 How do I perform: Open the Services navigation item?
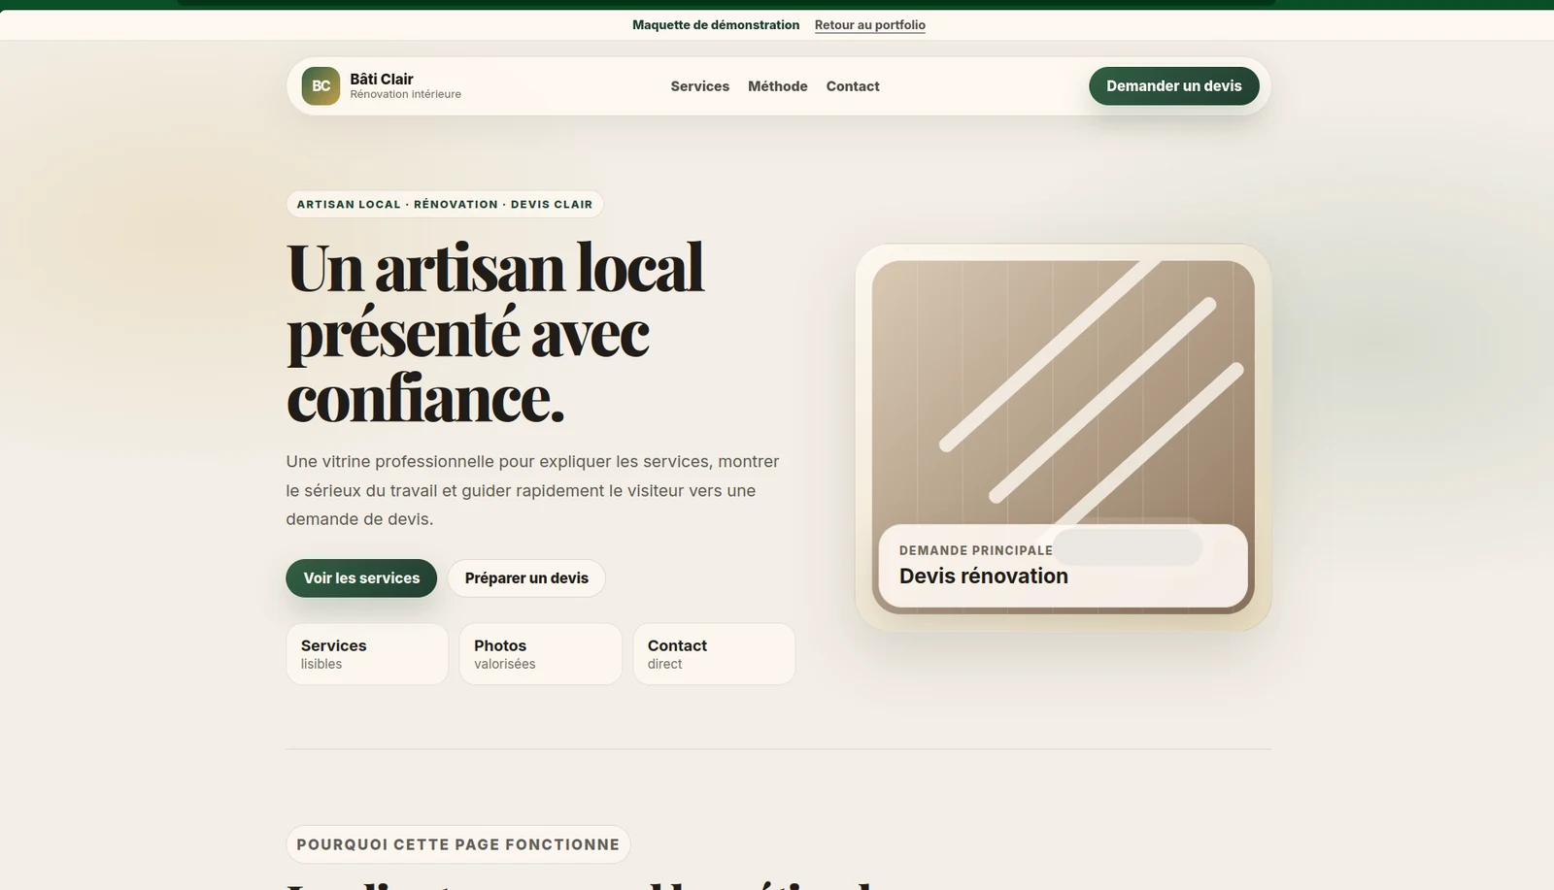coord(699,86)
